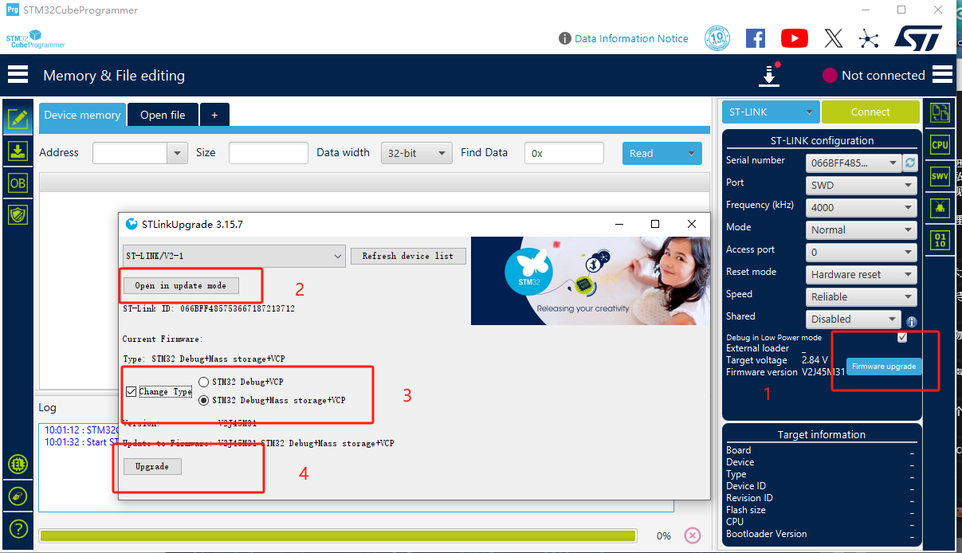
Task: Open the left hamburger menu beside Memory & File editing
Action: (x=18, y=75)
